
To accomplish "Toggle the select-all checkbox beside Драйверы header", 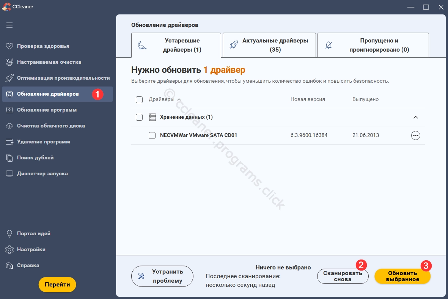I will [x=139, y=100].
